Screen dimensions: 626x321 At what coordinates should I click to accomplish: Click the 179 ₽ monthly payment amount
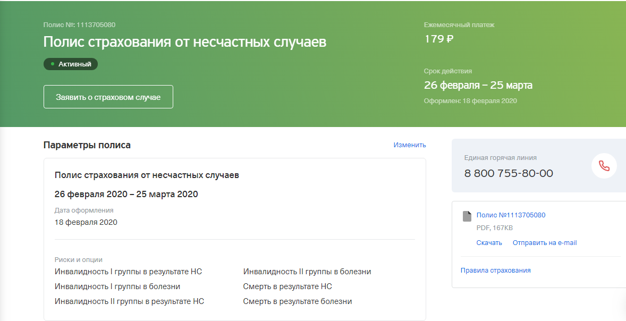438,39
